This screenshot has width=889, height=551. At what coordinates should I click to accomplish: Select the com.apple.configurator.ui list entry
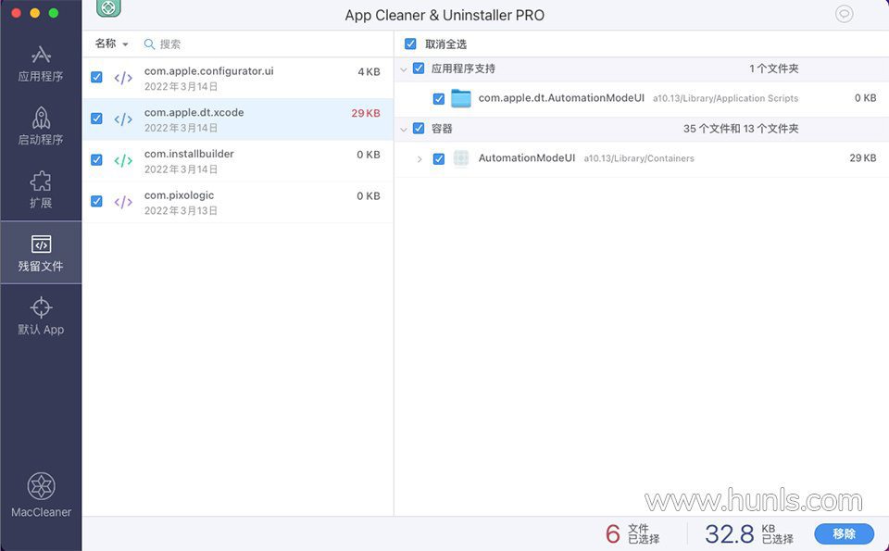[238, 78]
